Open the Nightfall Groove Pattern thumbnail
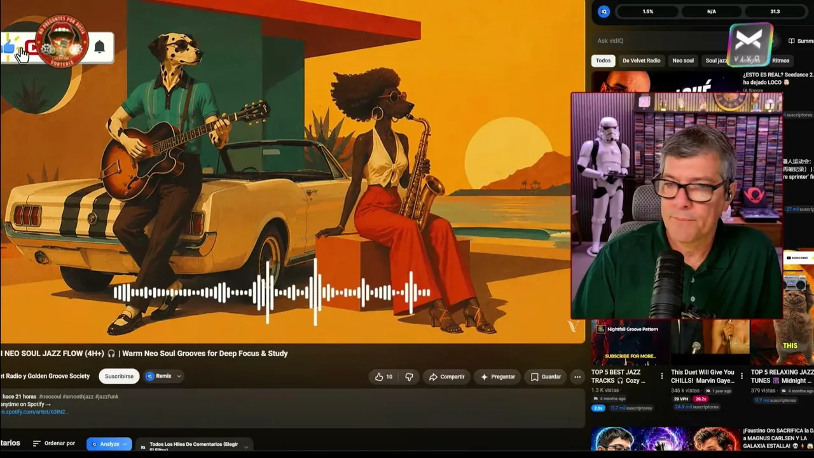The height and width of the screenshot is (458, 814). 631,342
